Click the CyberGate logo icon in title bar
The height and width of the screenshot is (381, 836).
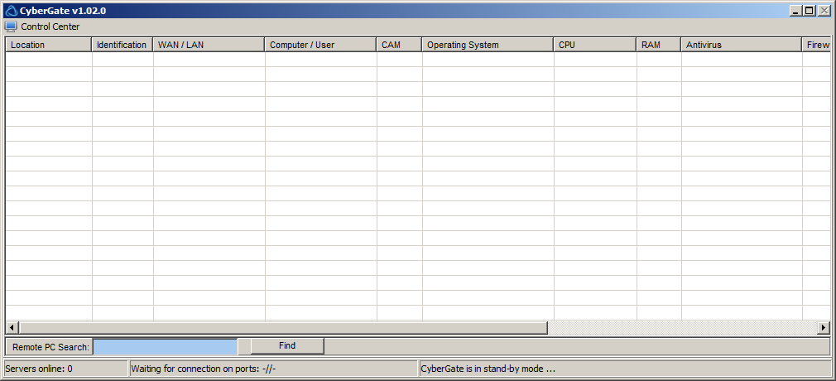[12, 11]
